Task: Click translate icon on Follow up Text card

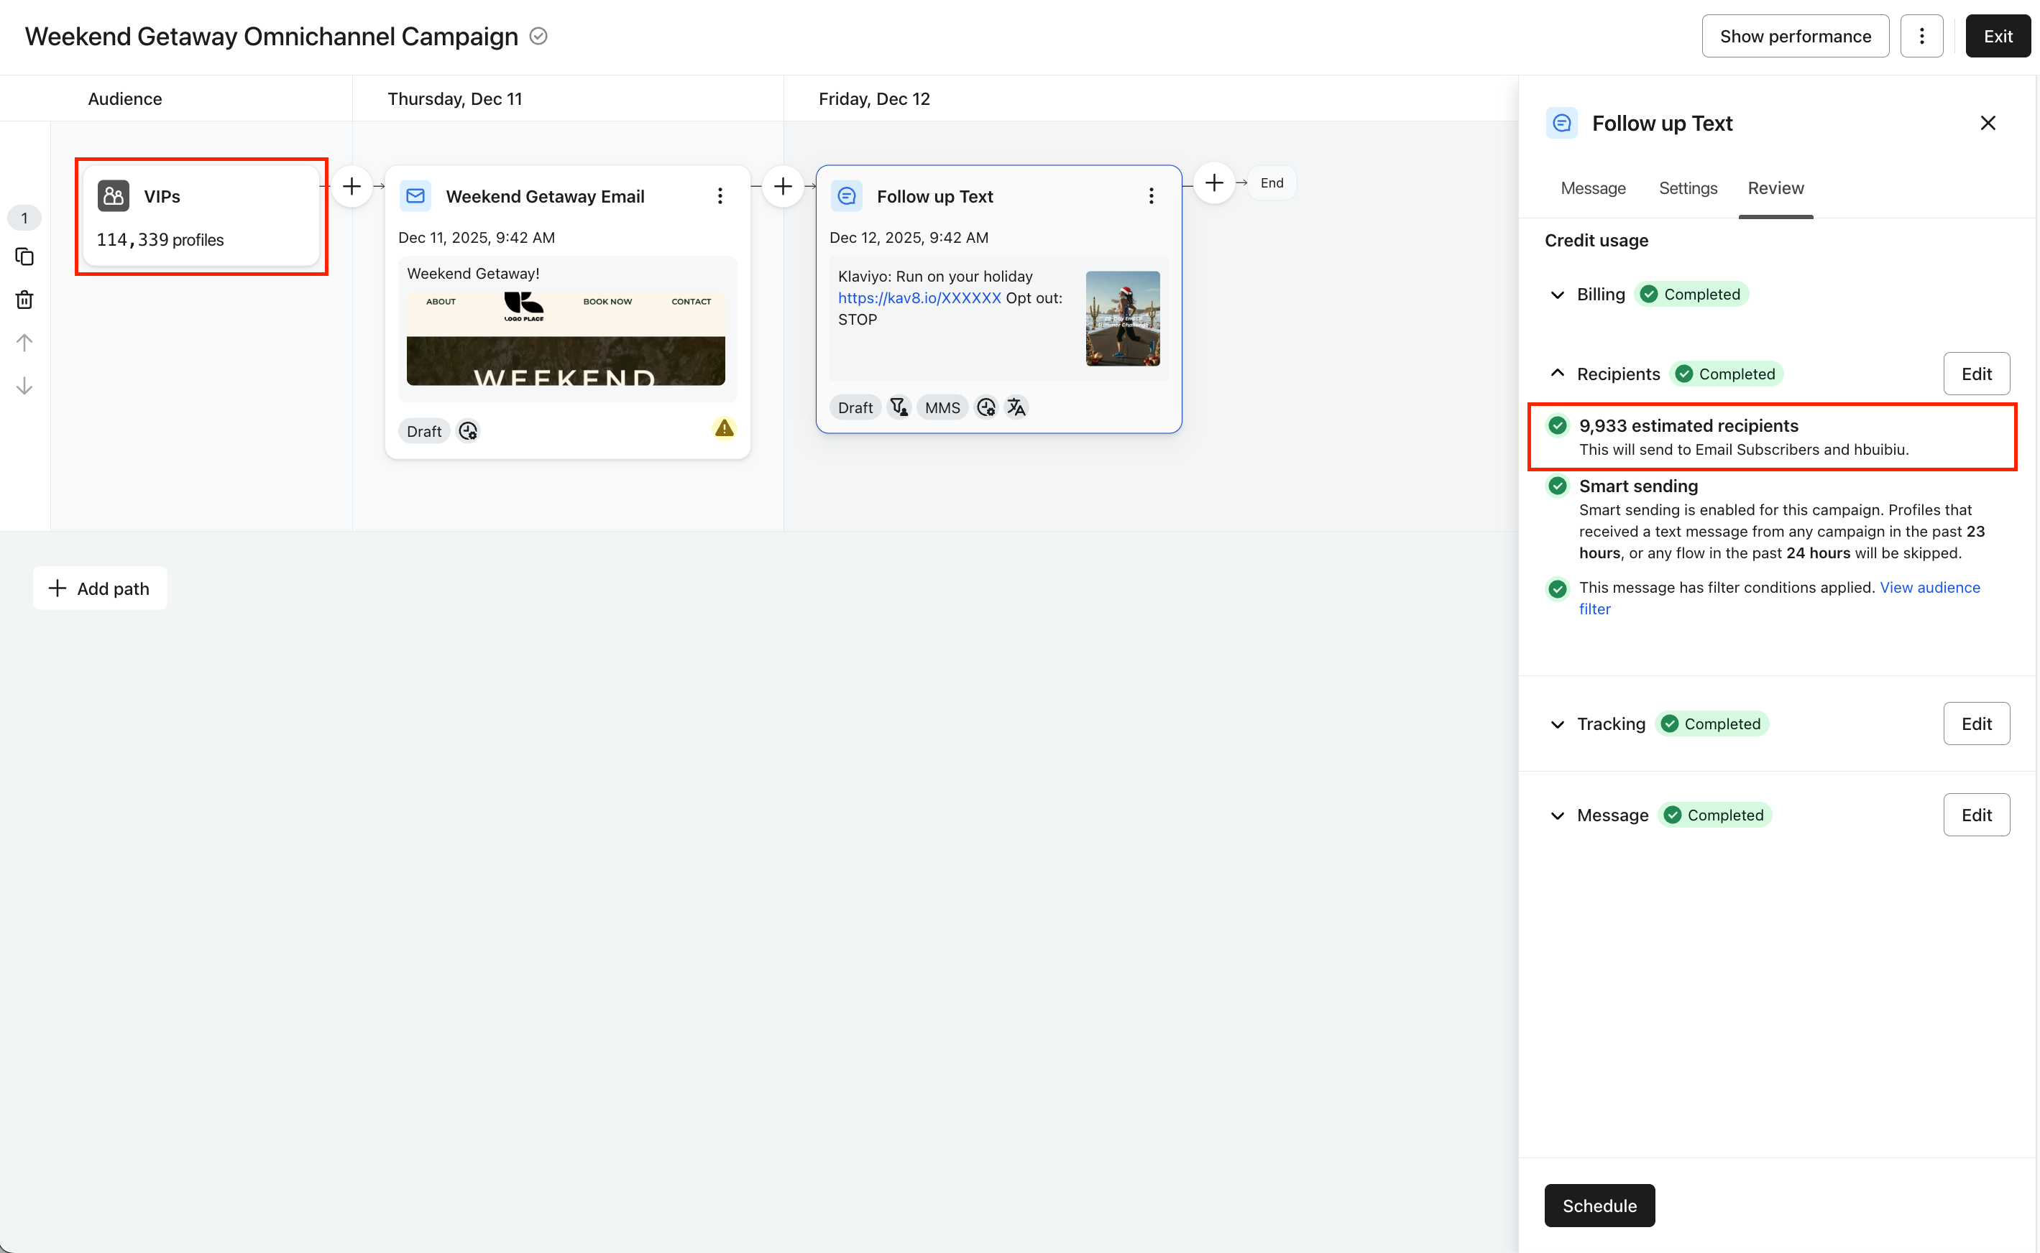Action: [1016, 407]
